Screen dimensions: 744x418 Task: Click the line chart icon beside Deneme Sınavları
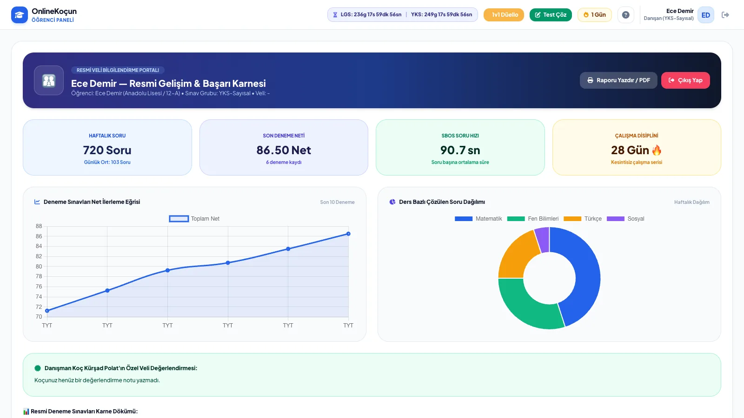coord(37,202)
